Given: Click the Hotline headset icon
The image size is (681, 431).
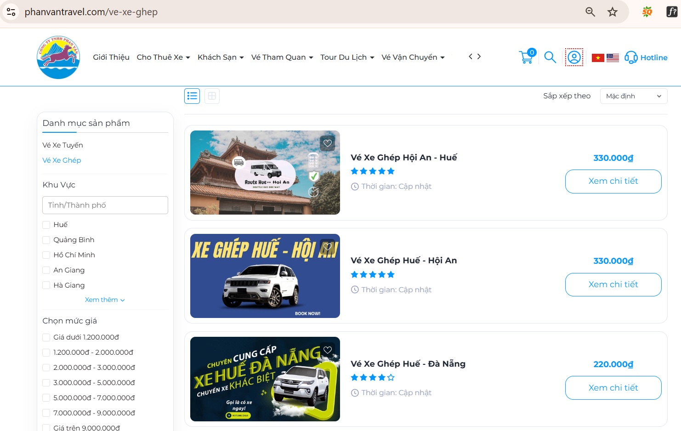Looking at the screenshot, I should tap(631, 57).
